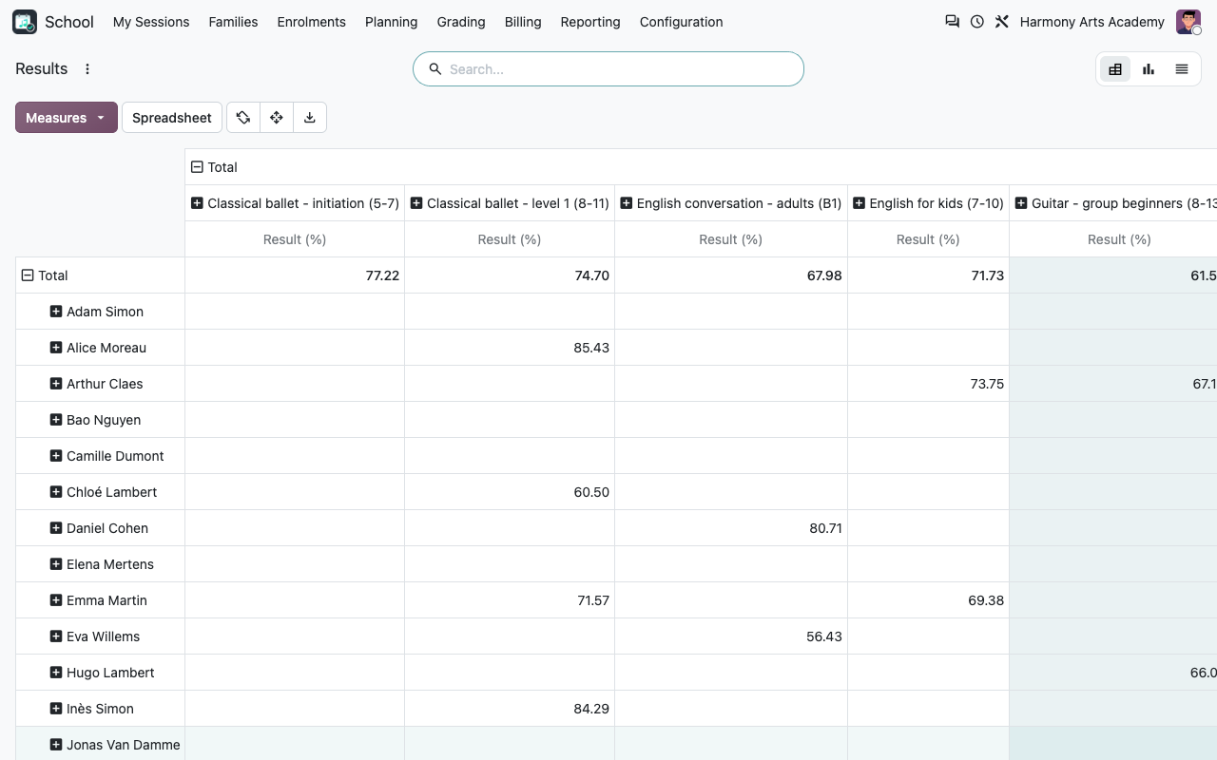Open the Configuration menu
Screen dimensions: 1217x760
pyautogui.click(x=681, y=22)
